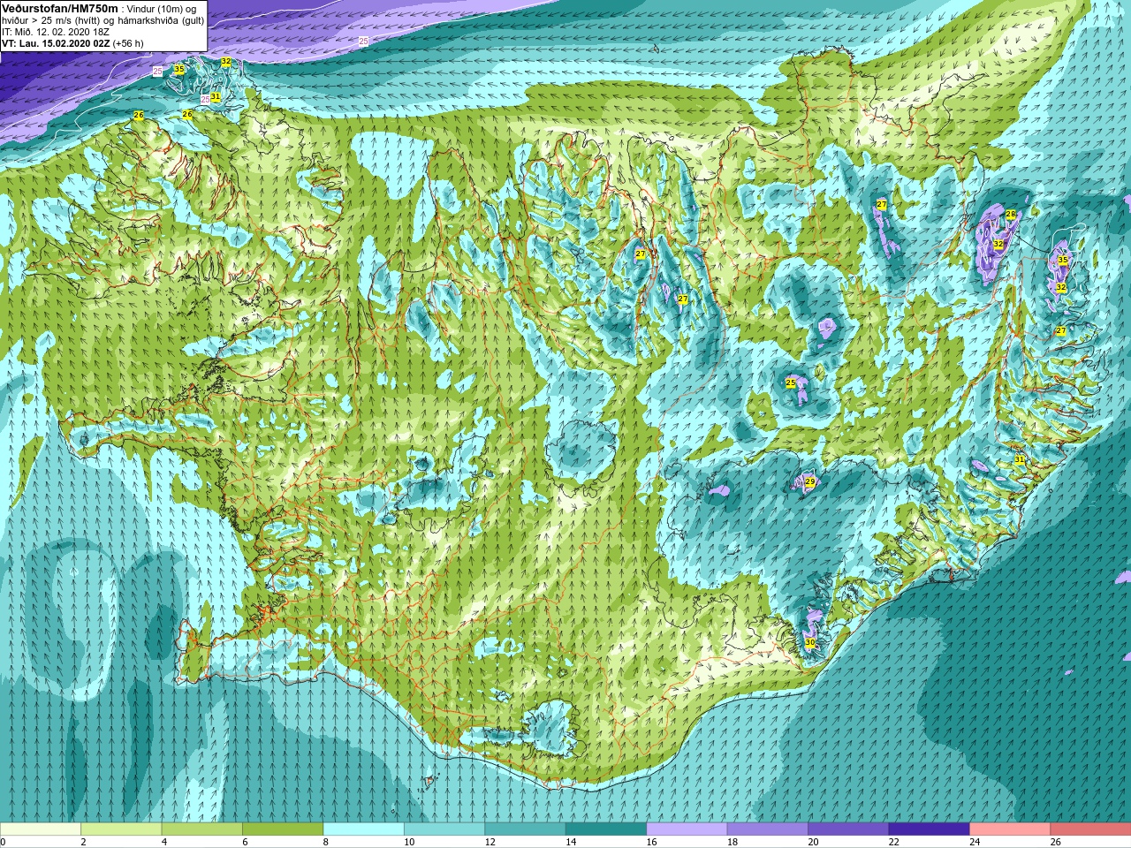Select the lavender 16–18 m/s legend swatch
The image size is (1131, 848).
click(x=687, y=829)
